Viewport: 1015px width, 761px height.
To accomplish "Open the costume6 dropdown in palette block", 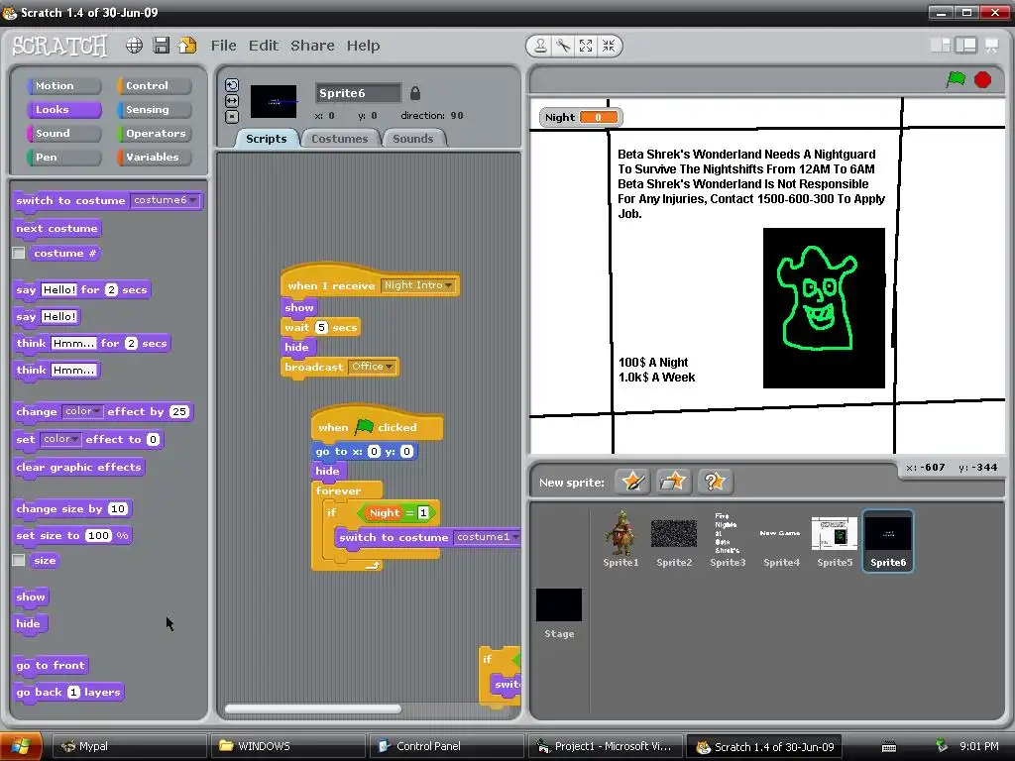I will point(166,200).
